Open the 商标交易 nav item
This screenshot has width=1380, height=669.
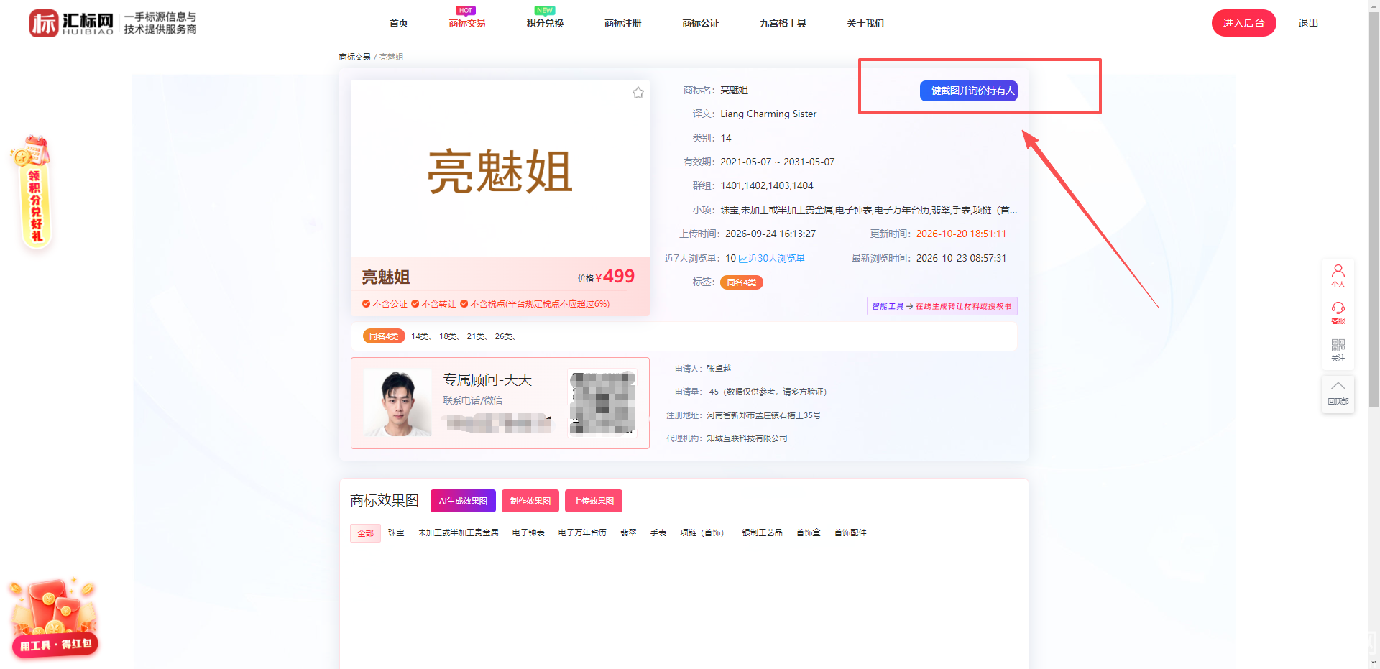(x=467, y=23)
